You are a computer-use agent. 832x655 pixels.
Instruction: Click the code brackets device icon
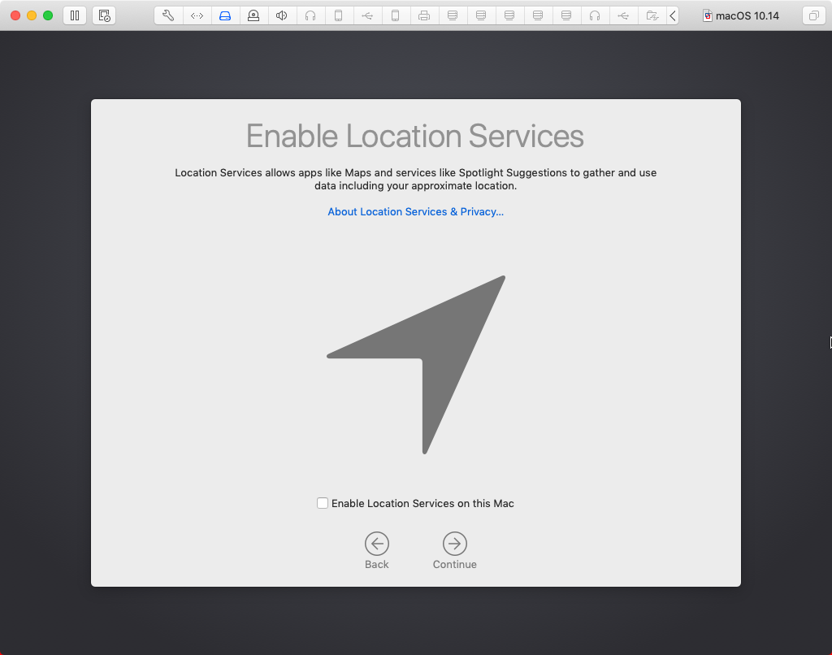[197, 15]
